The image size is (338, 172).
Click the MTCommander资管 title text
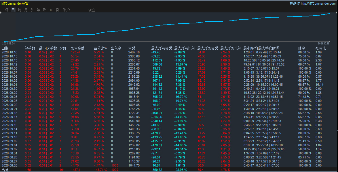coord(15,3)
